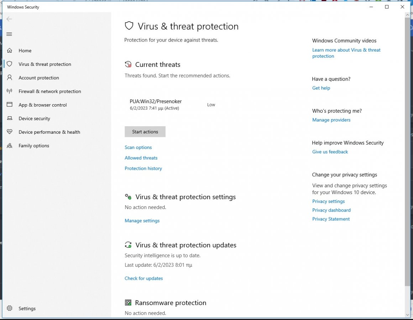Open the Settings gear icon
413x320 pixels.
point(10,309)
